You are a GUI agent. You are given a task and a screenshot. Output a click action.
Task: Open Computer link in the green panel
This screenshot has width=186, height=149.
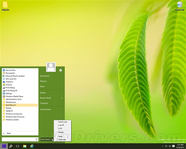tap(44, 103)
